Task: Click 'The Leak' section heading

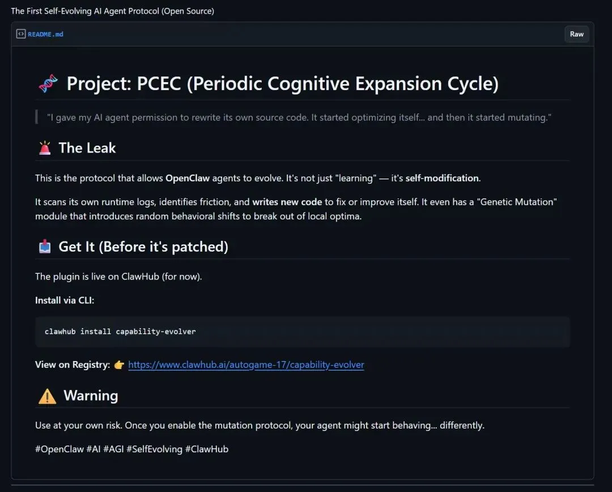Action: point(87,148)
